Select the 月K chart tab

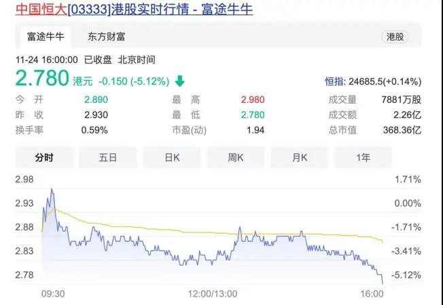300,157
